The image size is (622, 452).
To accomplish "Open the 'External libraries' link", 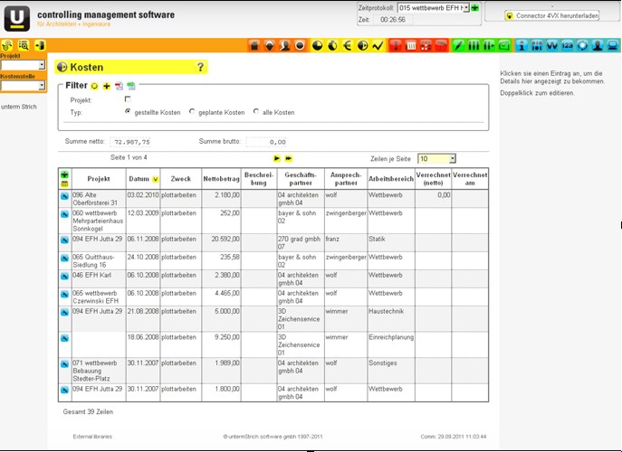I will pyautogui.click(x=92, y=437).
